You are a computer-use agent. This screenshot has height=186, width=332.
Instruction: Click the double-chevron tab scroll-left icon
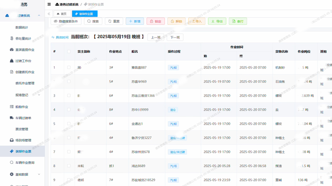[x=49, y=14]
